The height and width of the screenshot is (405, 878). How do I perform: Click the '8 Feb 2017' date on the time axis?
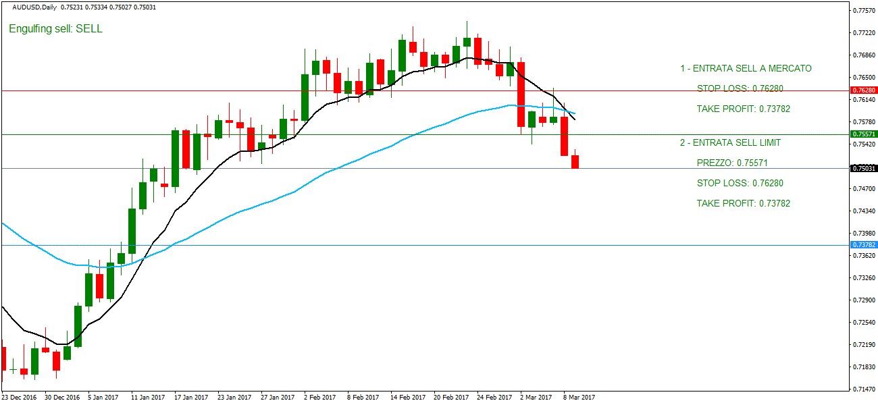[x=363, y=398]
